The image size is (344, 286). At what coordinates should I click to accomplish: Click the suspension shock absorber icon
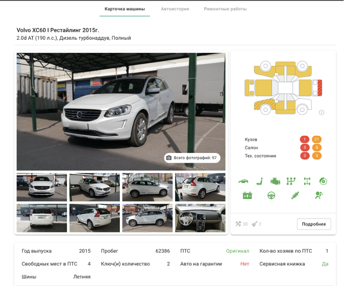(295, 195)
